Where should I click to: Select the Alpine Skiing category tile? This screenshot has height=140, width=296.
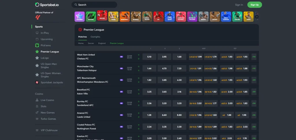[170, 16]
